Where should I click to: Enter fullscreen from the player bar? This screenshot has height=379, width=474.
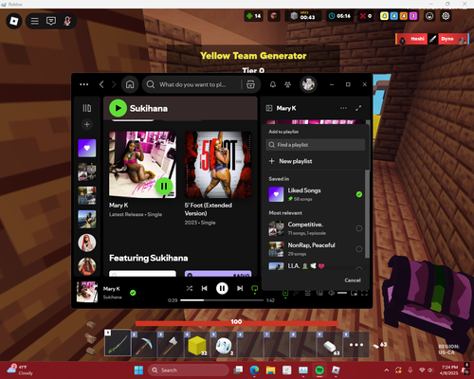point(364,293)
